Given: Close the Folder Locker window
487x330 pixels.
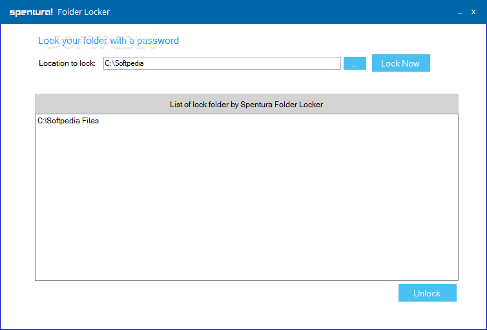Looking at the screenshot, I should [x=473, y=12].
